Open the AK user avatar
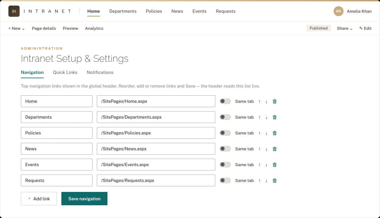Image resolution: width=380 pixels, height=218 pixels. coord(339,11)
